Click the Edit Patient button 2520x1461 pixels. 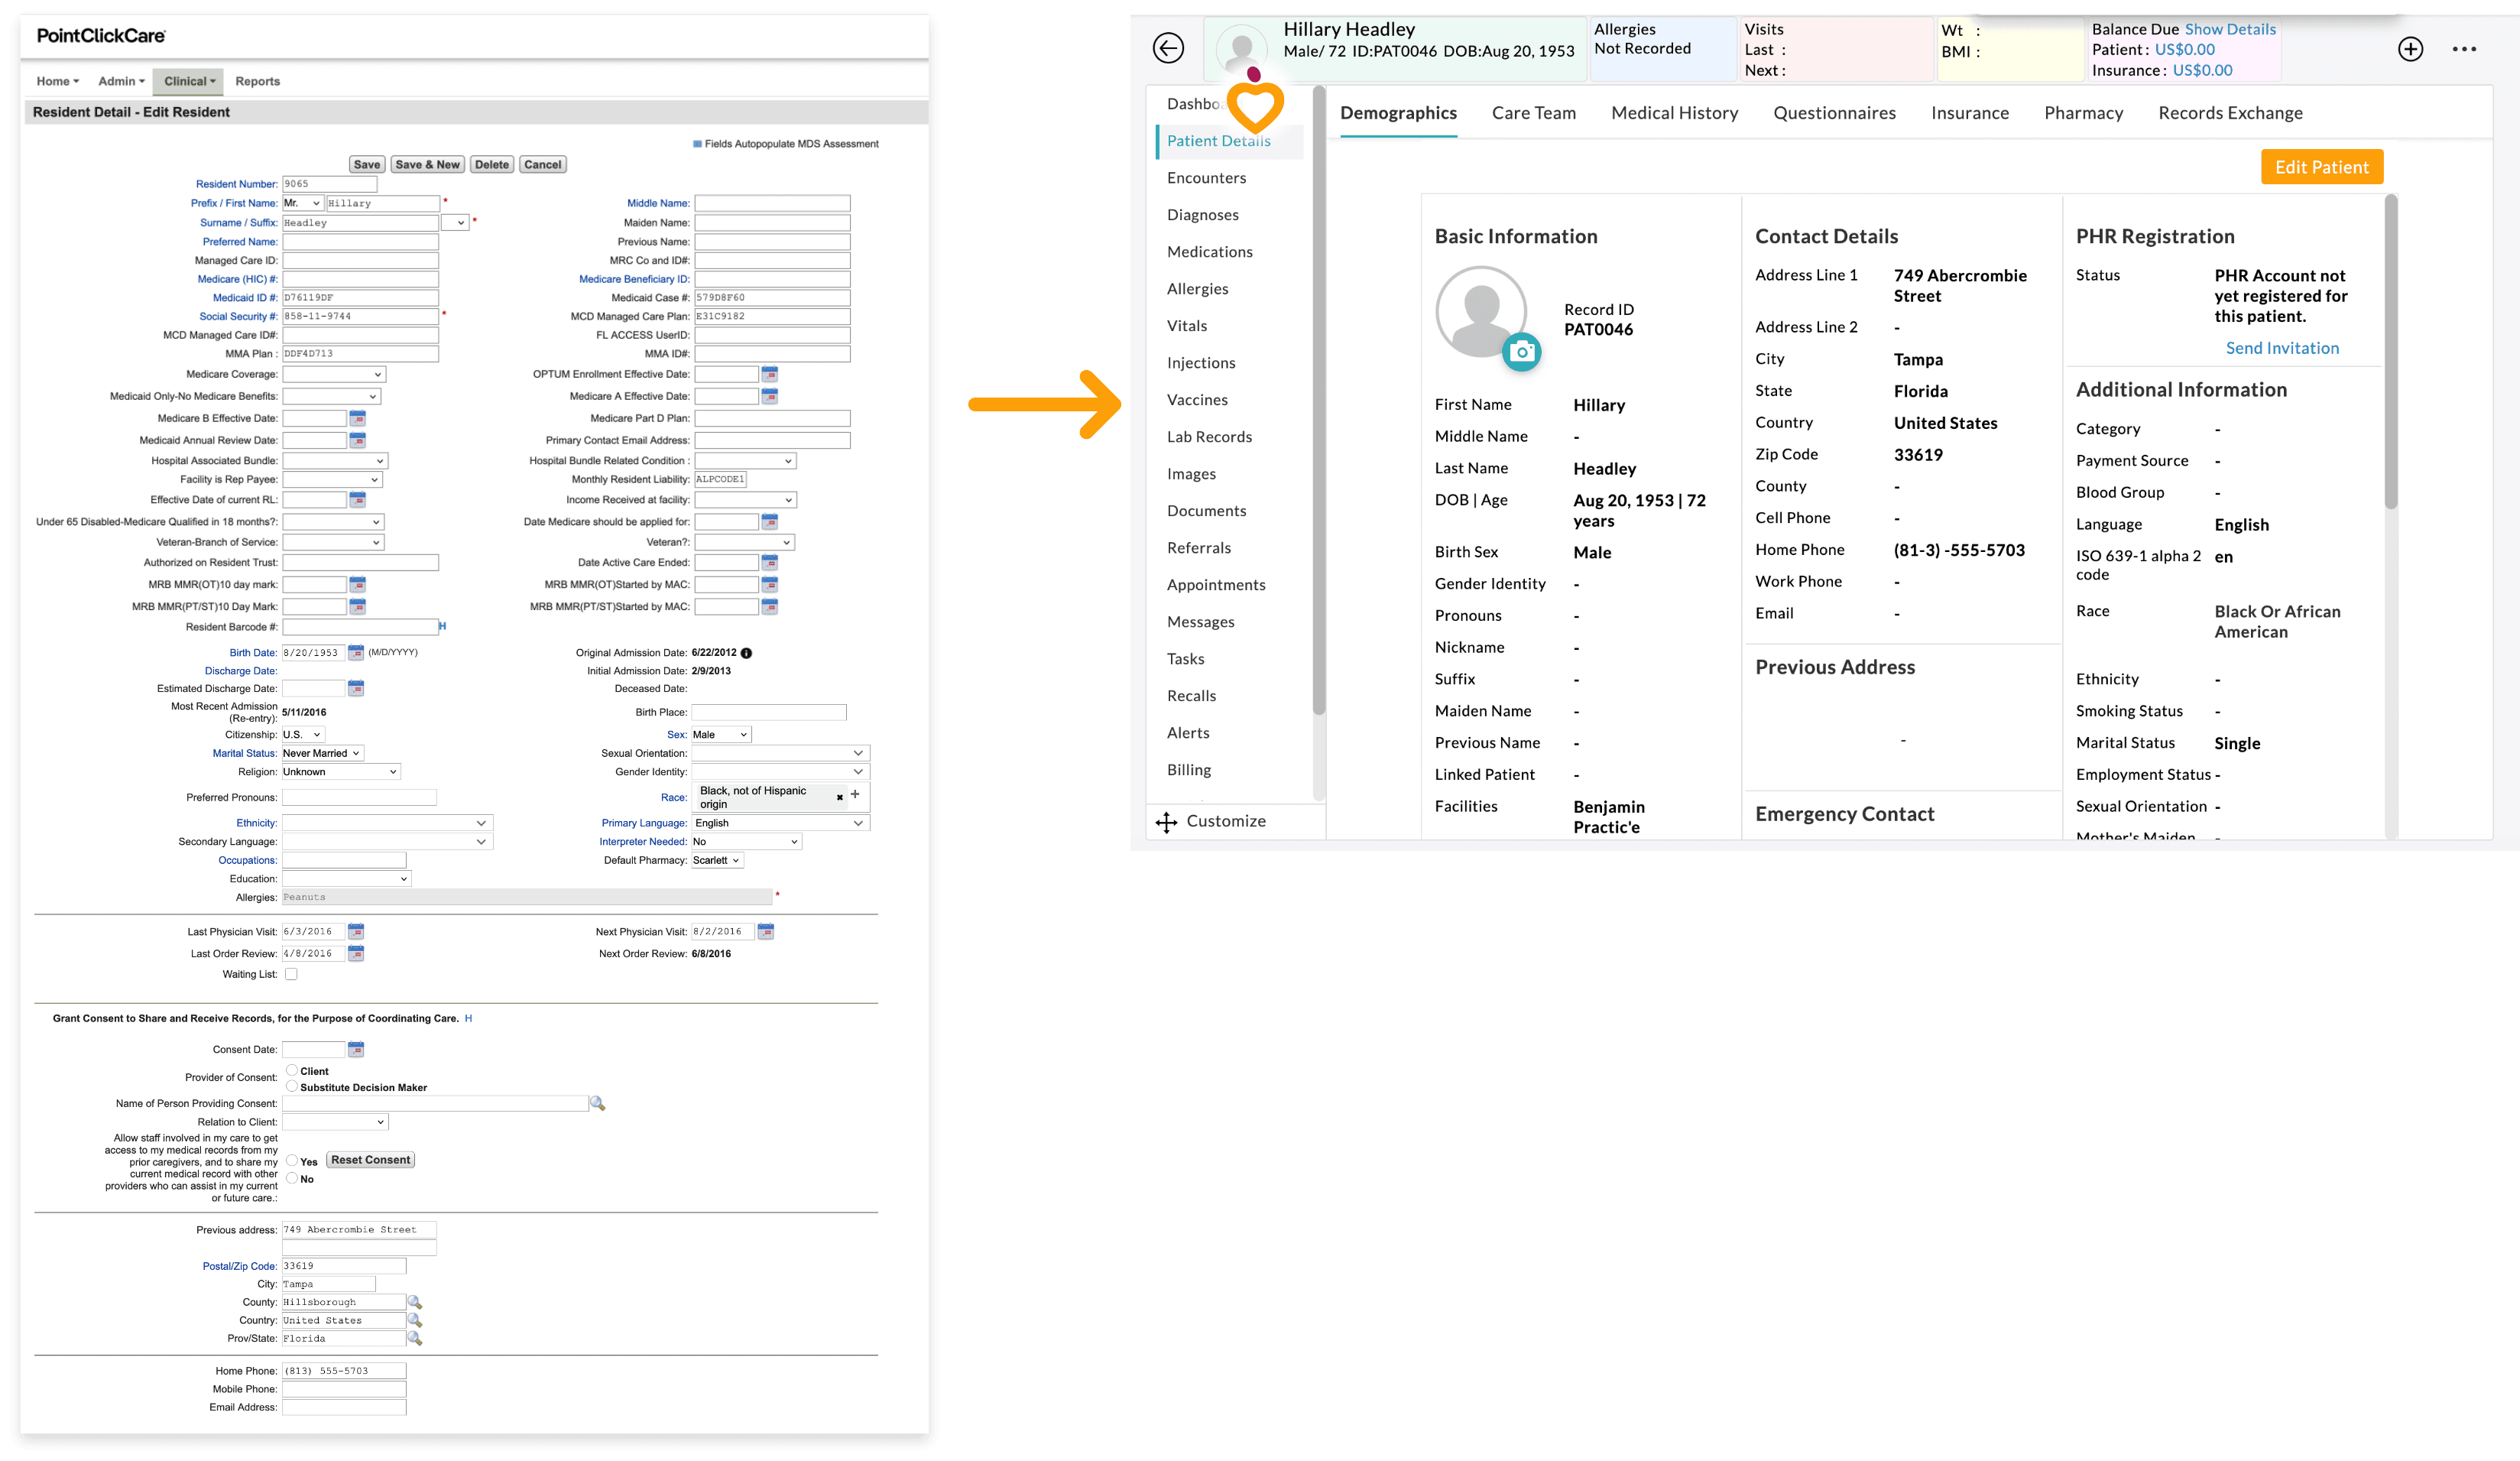click(2321, 167)
